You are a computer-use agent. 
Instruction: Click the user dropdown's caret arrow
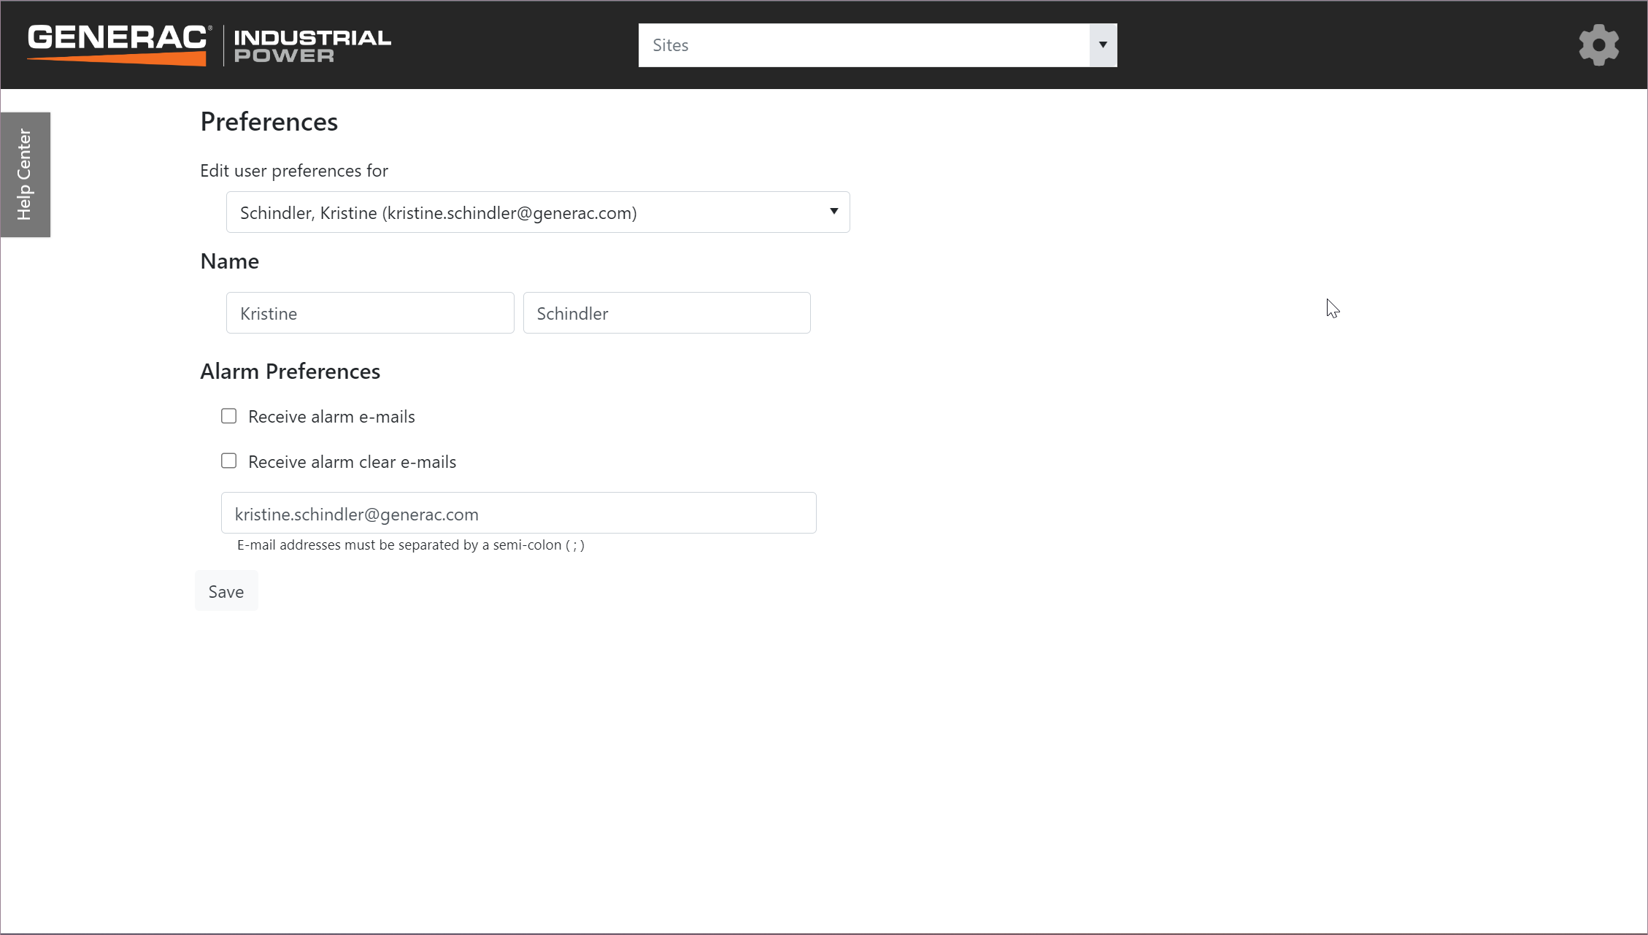(833, 212)
